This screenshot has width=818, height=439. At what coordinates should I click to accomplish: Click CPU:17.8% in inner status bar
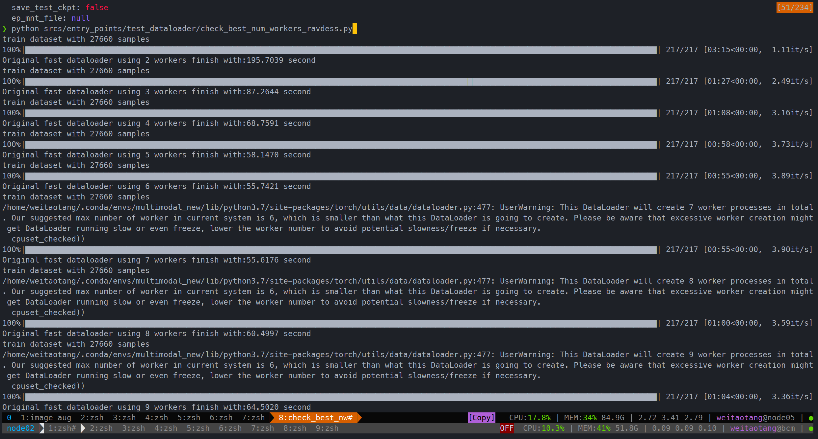[530, 418]
